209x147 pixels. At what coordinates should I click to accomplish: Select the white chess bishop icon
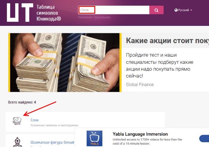(17, 142)
